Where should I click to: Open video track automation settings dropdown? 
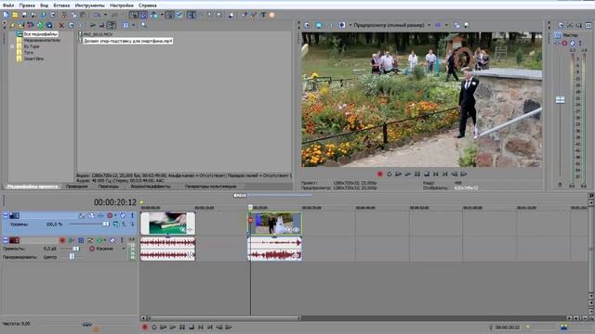click(115, 215)
